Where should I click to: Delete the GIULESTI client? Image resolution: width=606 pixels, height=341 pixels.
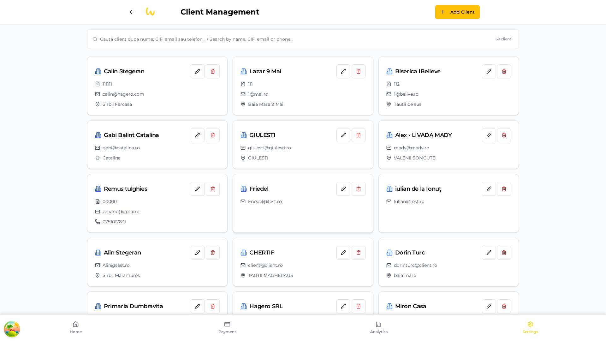point(359,135)
